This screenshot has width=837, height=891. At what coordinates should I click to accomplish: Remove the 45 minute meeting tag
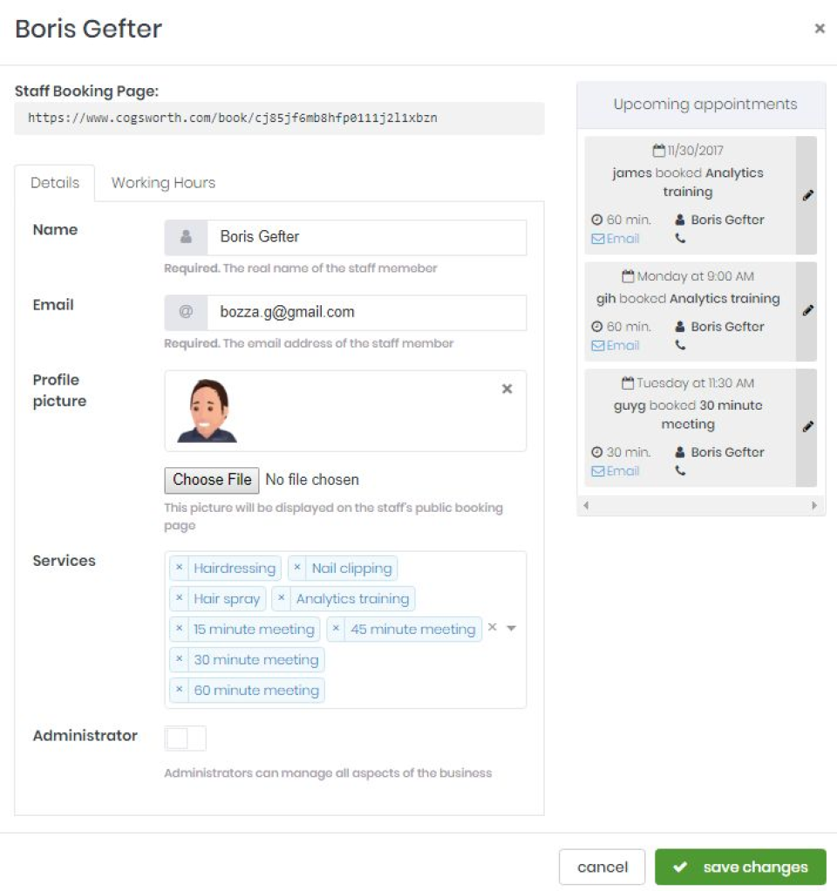tap(336, 629)
